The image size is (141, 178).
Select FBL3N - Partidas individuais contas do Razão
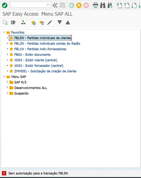coord(47,43)
